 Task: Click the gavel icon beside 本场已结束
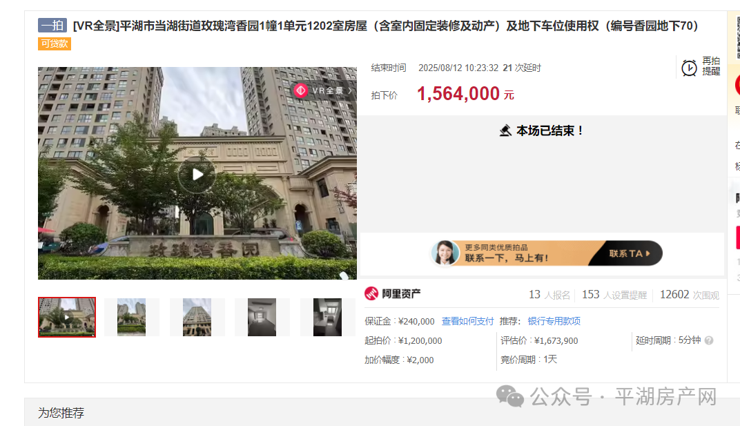coord(505,130)
